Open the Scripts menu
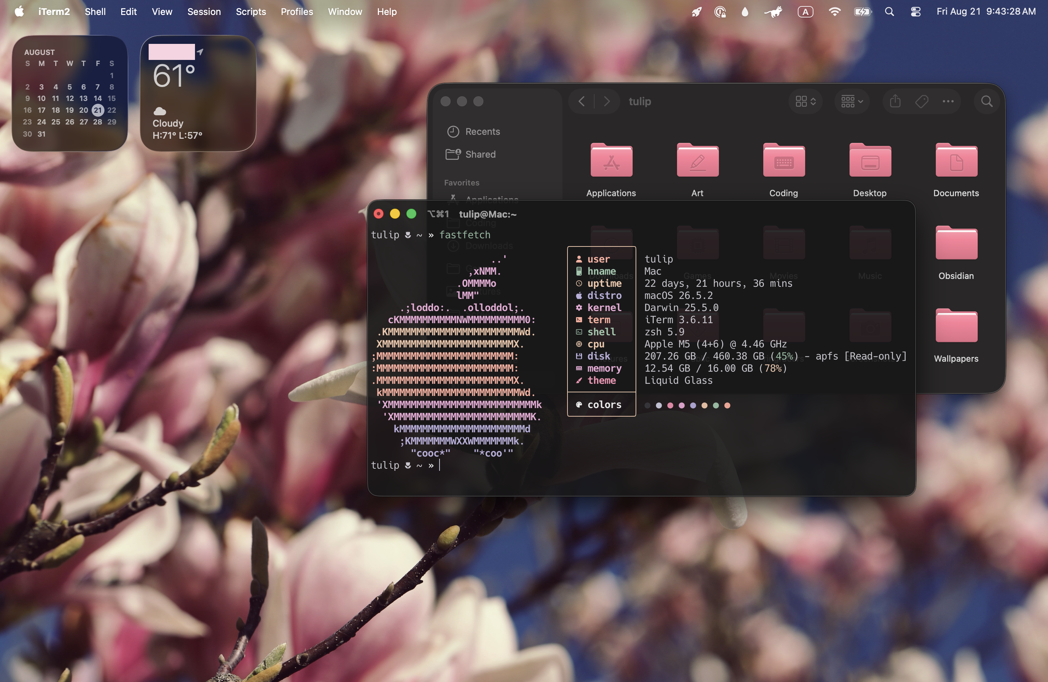Screen dimensions: 1048x682 coord(251,12)
